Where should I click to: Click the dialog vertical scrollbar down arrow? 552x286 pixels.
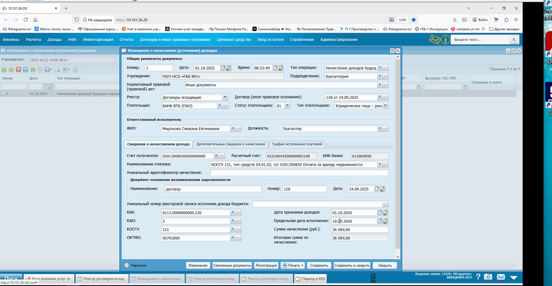pos(397,256)
